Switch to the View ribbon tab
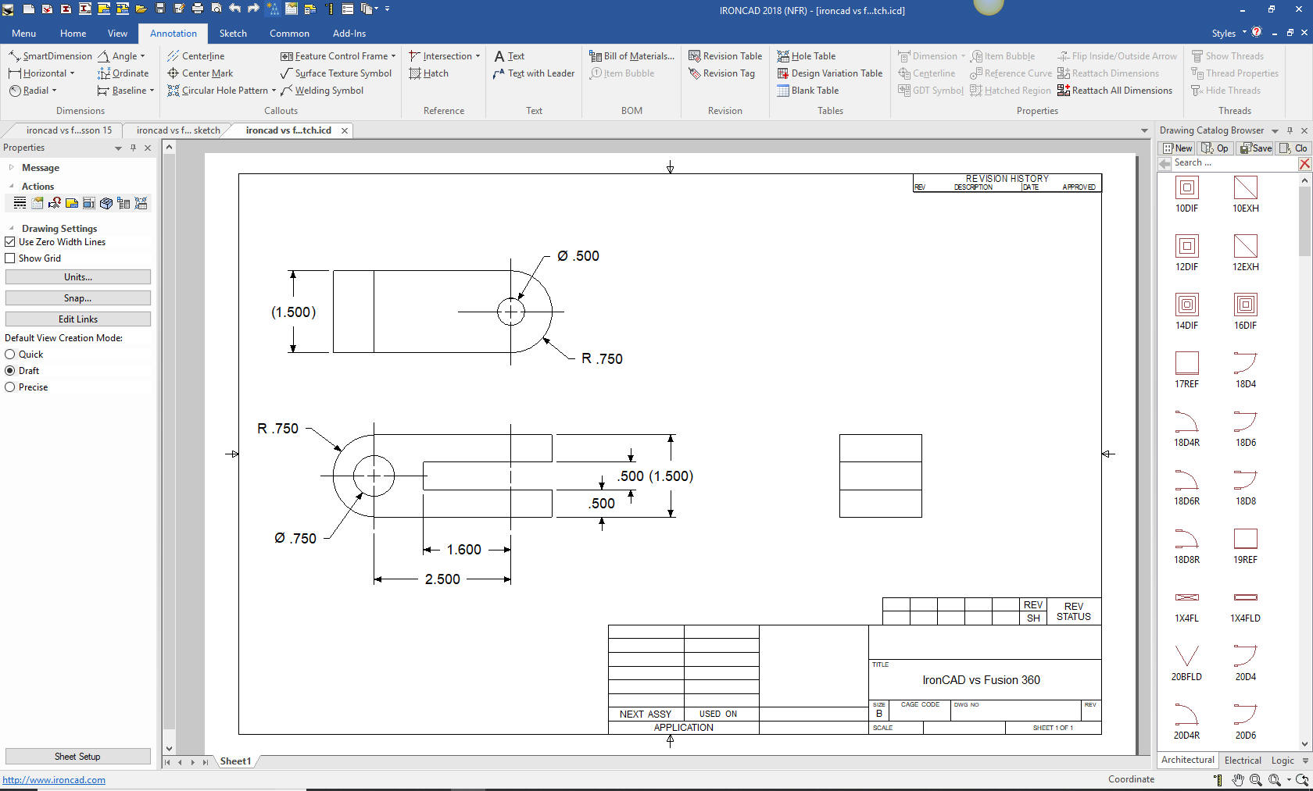 click(117, 34)
